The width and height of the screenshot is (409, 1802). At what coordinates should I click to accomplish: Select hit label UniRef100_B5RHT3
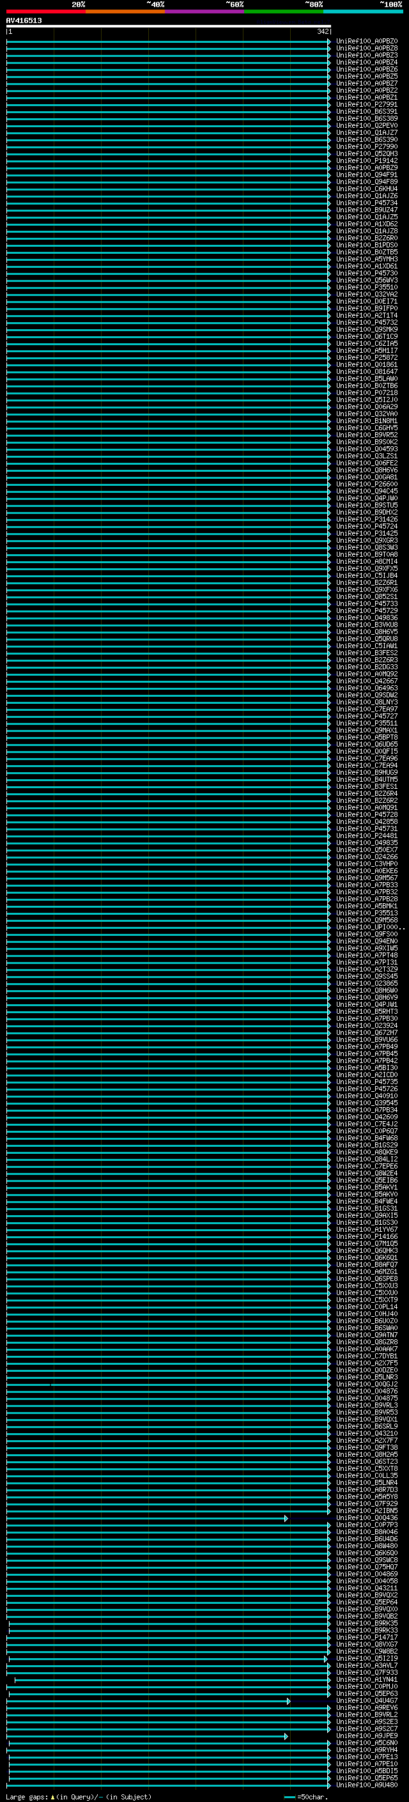[x=367, y=1011]
